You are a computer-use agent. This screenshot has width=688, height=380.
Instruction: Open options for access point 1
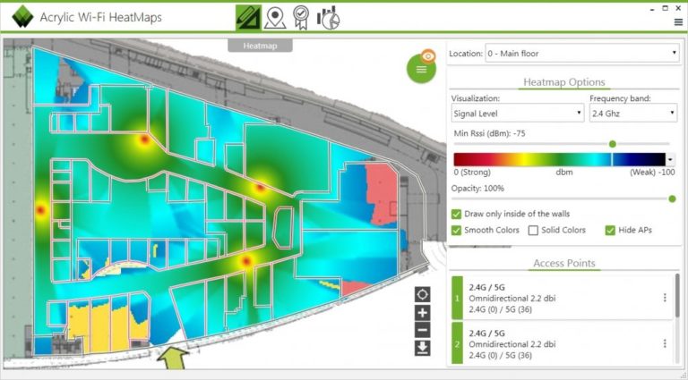point(665,298)
